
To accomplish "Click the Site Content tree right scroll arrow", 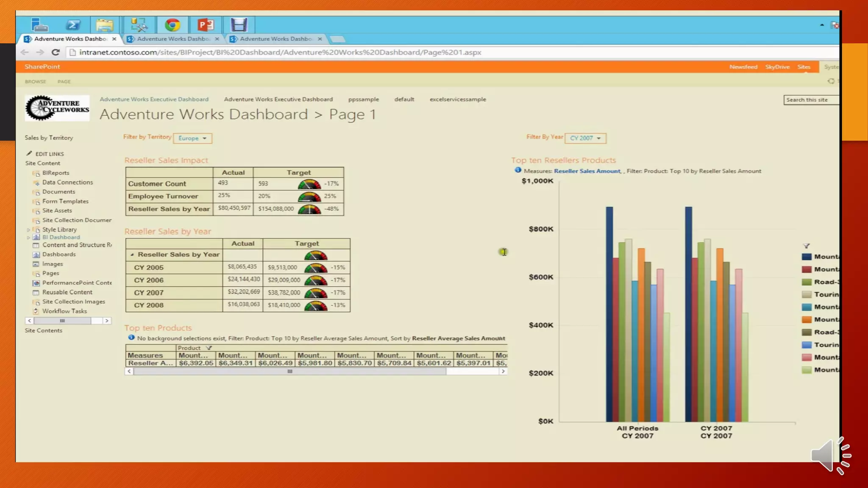I will click(107, 321).
